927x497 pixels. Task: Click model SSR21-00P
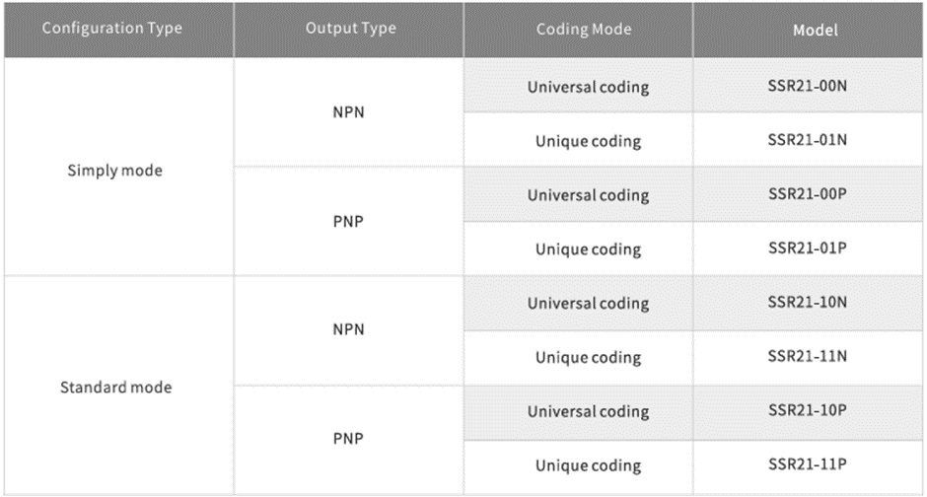808,195
